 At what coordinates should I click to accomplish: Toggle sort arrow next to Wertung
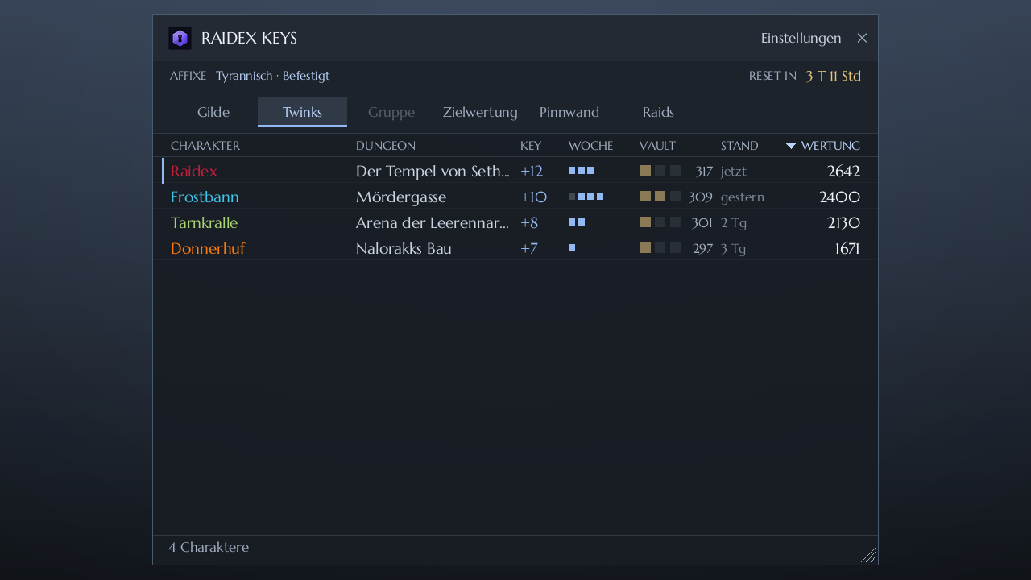coord(791,146)
